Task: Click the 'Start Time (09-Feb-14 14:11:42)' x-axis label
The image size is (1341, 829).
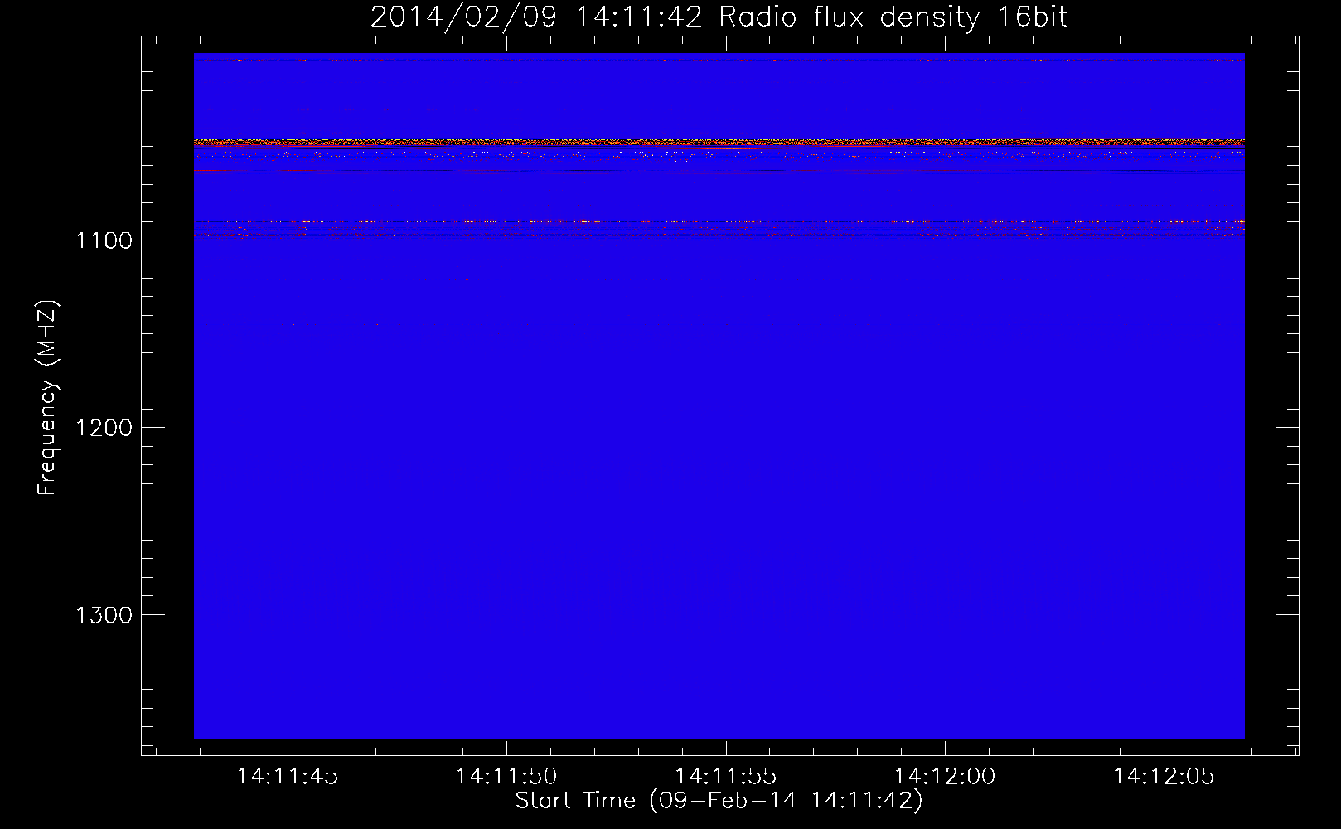Action: point(719,801)
